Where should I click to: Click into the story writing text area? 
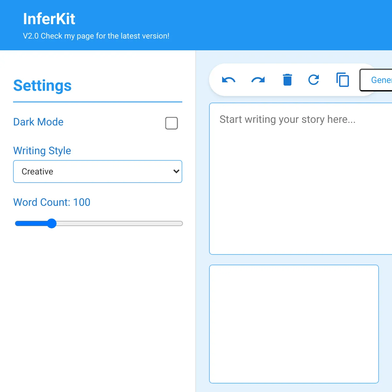pyautogui.click(x=301, y=179)
